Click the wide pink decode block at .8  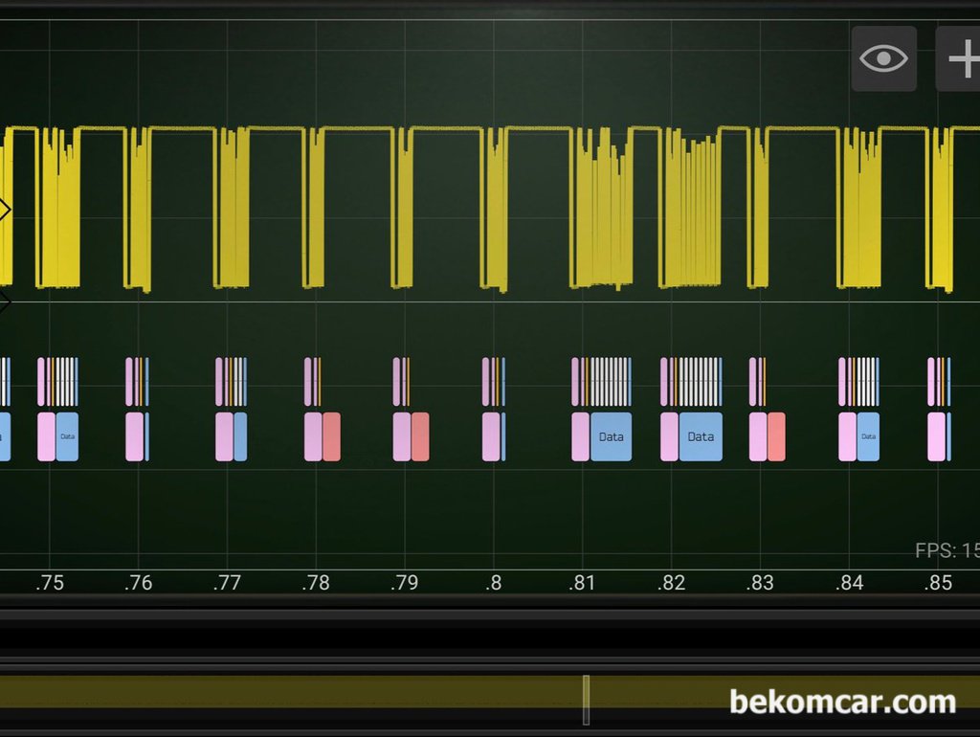coord(491,437)
